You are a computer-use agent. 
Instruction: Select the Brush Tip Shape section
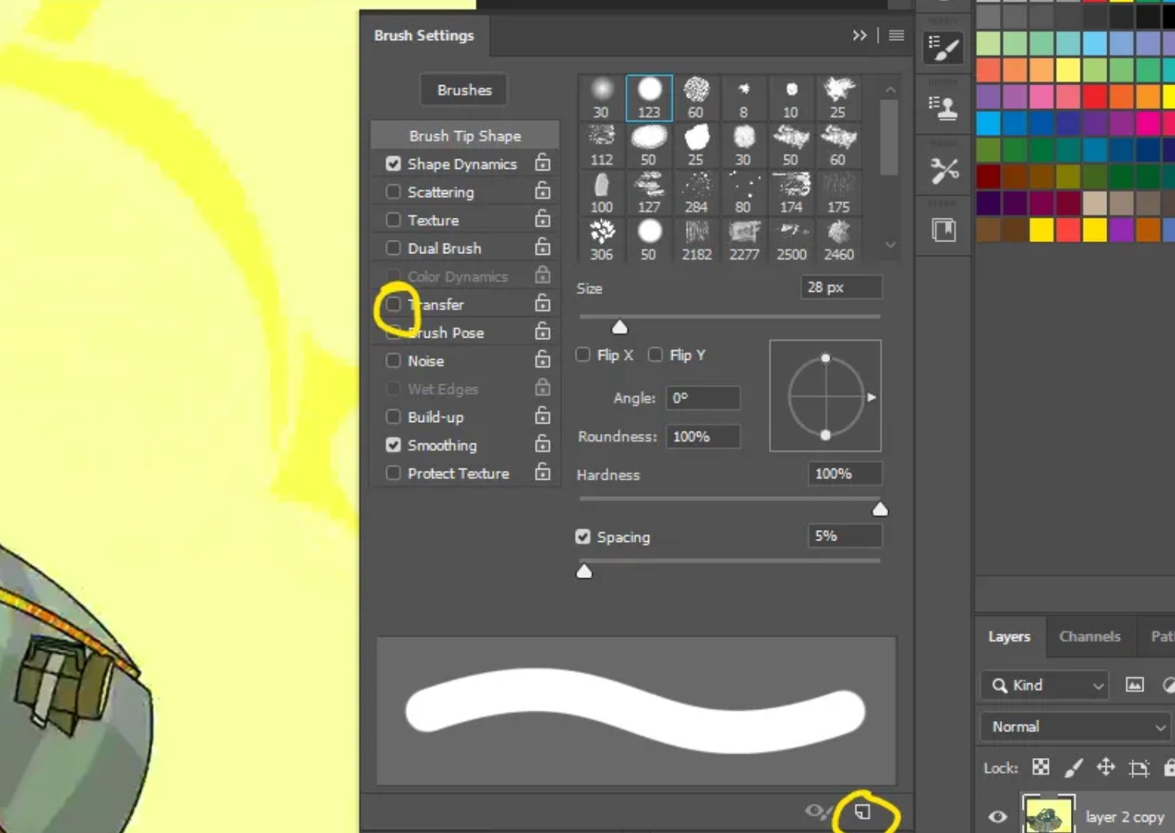point(464,136)
